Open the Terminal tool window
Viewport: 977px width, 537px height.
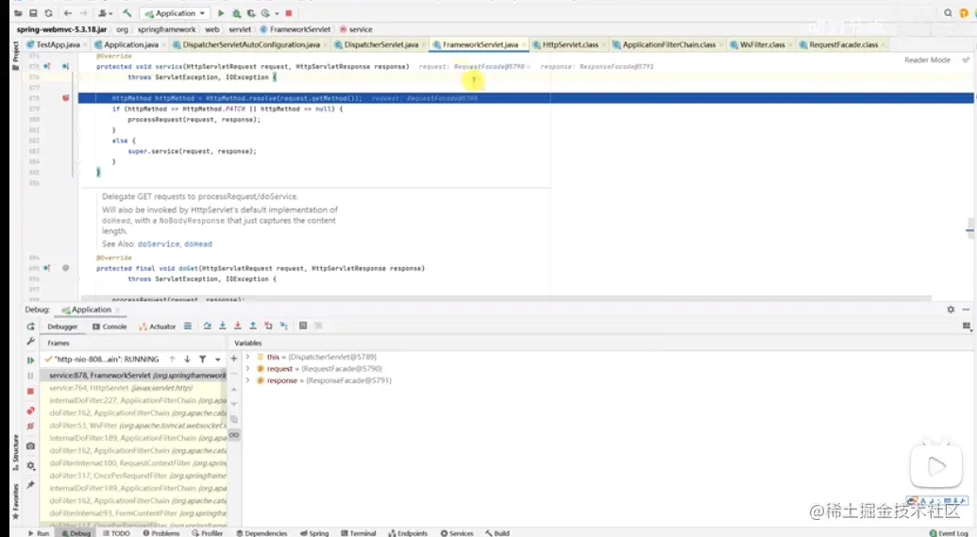(359, 533)
